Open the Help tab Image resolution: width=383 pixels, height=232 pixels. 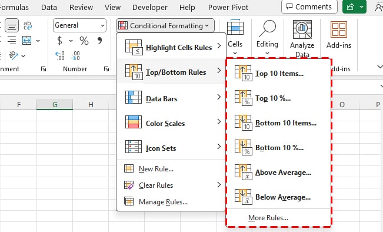pyautogui.click(x=187, y=7)
